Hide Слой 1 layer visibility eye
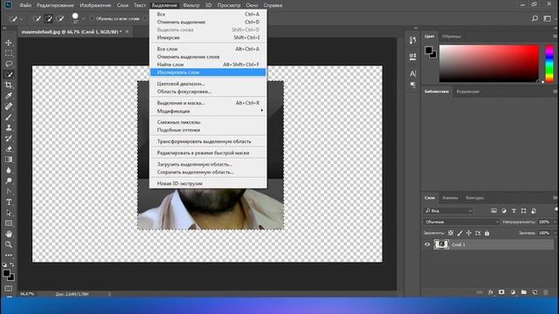This screenshot has width=559, height=314. (427, 244)
